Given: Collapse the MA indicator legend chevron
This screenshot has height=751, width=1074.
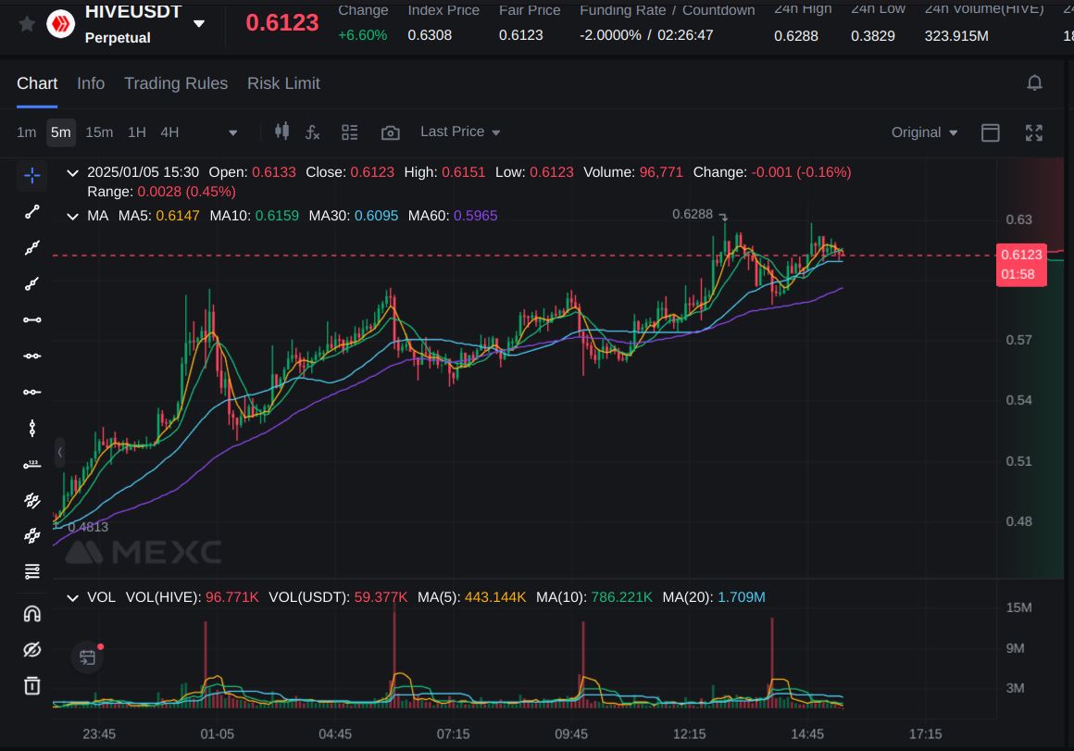Looking at the screenshot, I should click(x=72, y=216).
